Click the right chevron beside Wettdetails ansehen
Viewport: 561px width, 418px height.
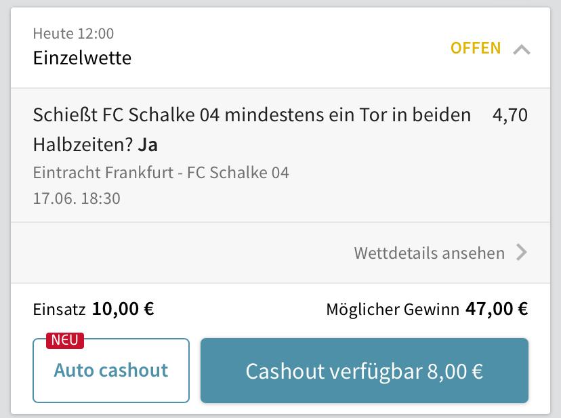pos(522,253)
